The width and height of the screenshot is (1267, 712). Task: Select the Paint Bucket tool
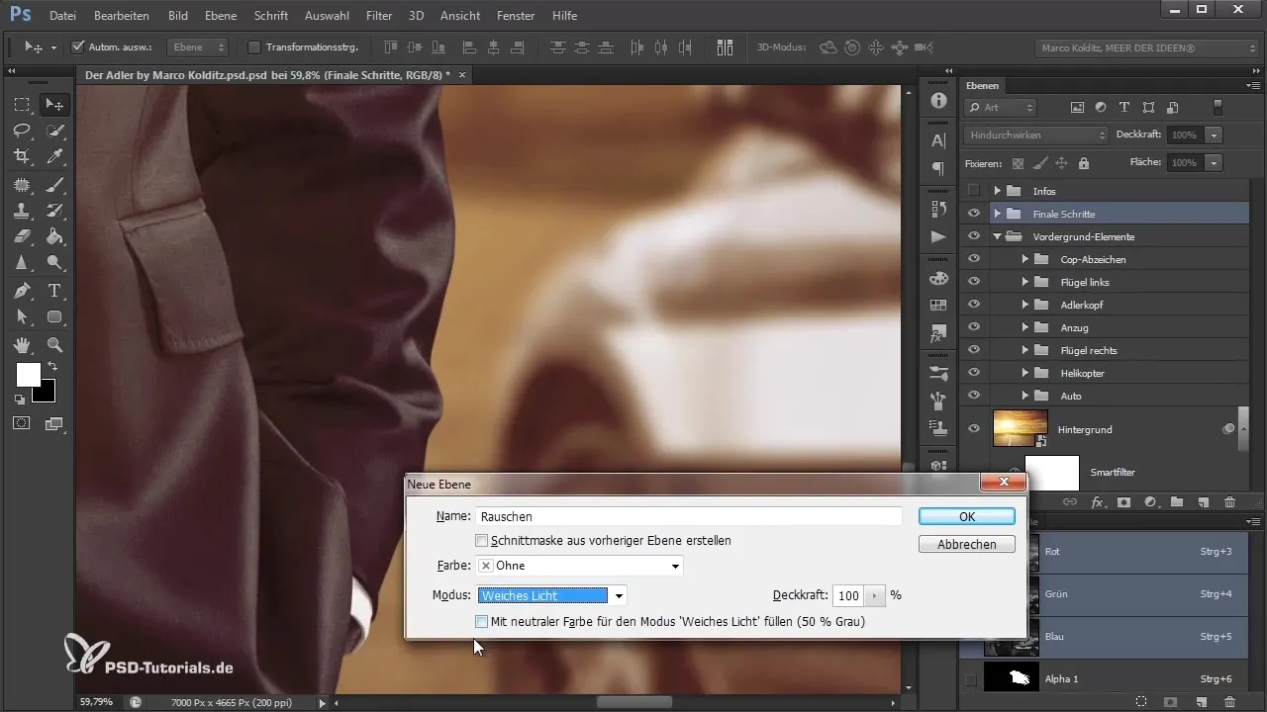tap(55, 237)
